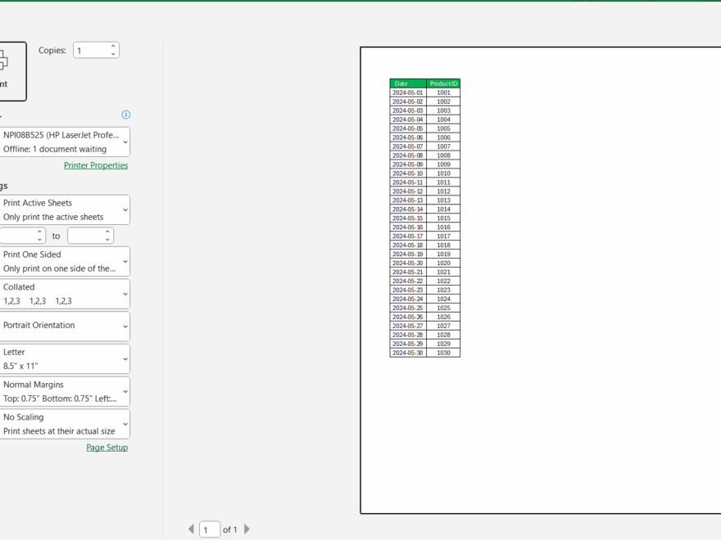The image size is (721, 540).
Task: Click the print preview page thumbnail
Action: 539,278
